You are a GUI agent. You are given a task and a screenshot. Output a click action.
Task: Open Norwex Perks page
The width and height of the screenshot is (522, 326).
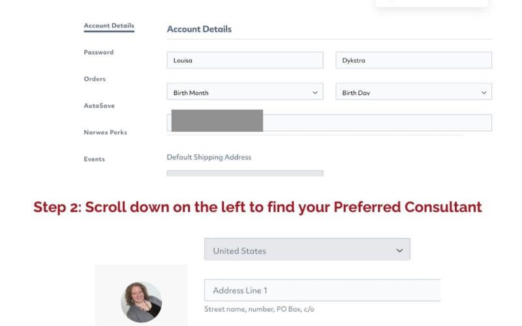tap(105, 132)
